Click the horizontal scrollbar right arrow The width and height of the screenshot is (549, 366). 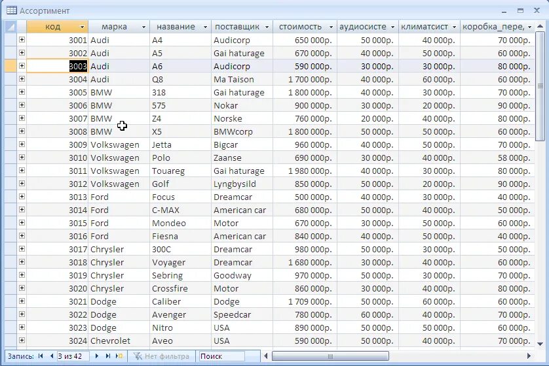[x=529, y=356]
